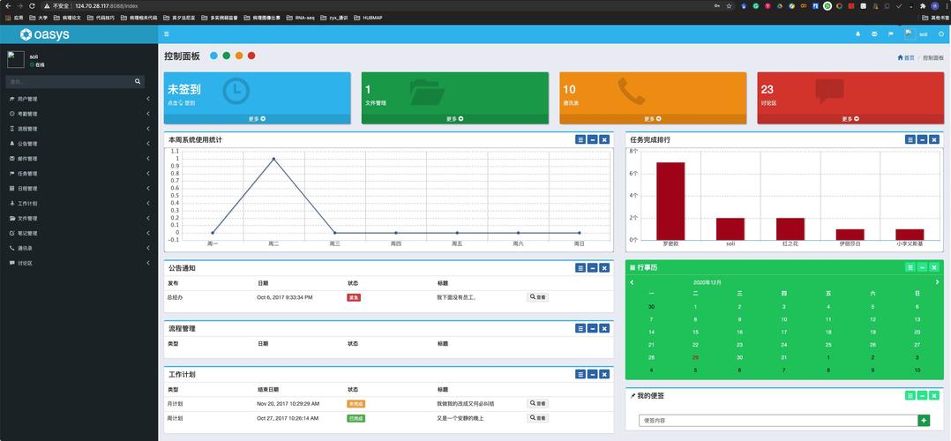The image size is (951, 441).
Task: Expand the 通讯录 sidebar chevron arrow
Action: click(148, 248)
